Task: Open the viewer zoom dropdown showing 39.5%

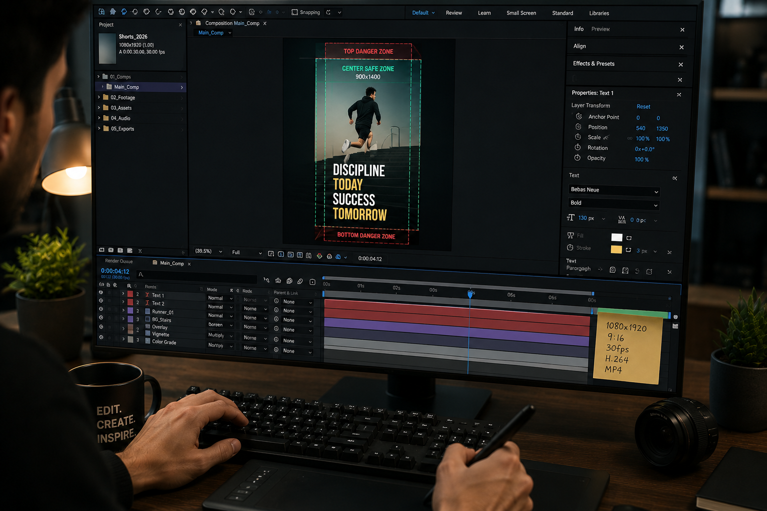Action: click(208, 251)
